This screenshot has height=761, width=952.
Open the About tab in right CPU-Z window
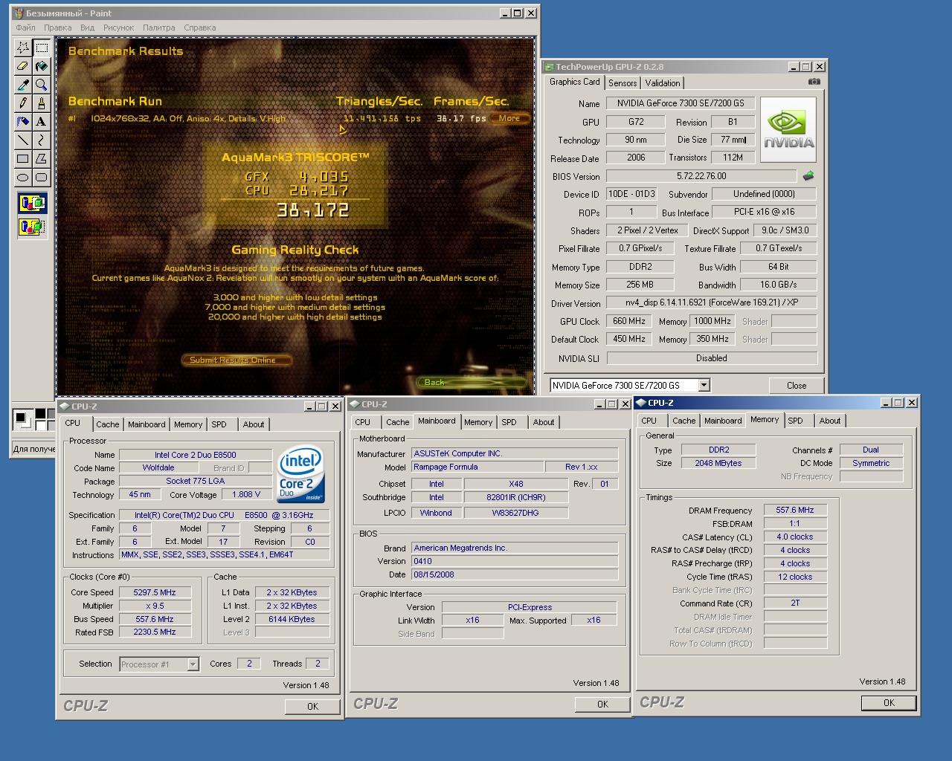point(829,421)
